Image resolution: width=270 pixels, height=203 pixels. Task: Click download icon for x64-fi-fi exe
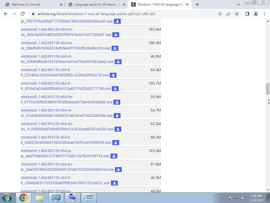(113, 75)
